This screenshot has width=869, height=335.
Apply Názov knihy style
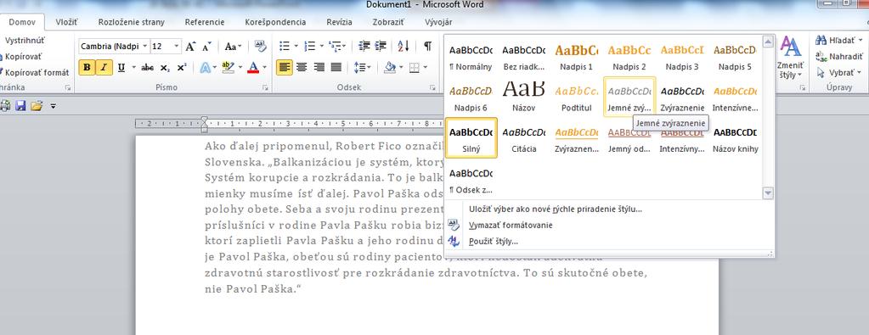coord(736,138)
